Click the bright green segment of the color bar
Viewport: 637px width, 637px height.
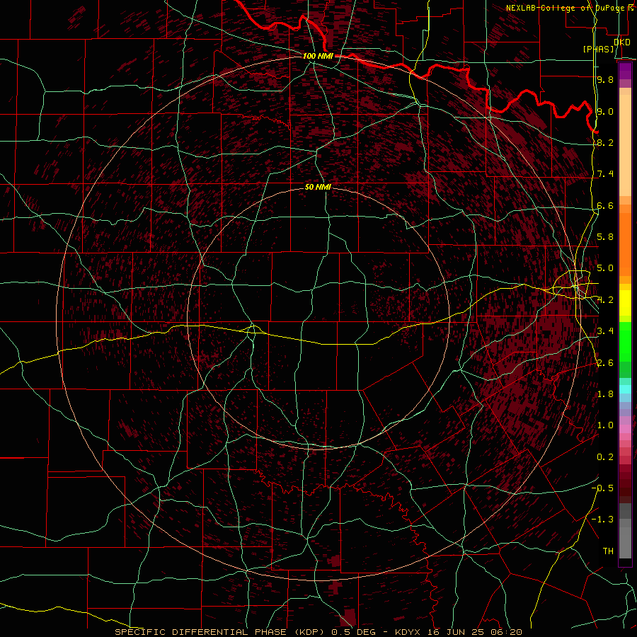tap(625, 343)
